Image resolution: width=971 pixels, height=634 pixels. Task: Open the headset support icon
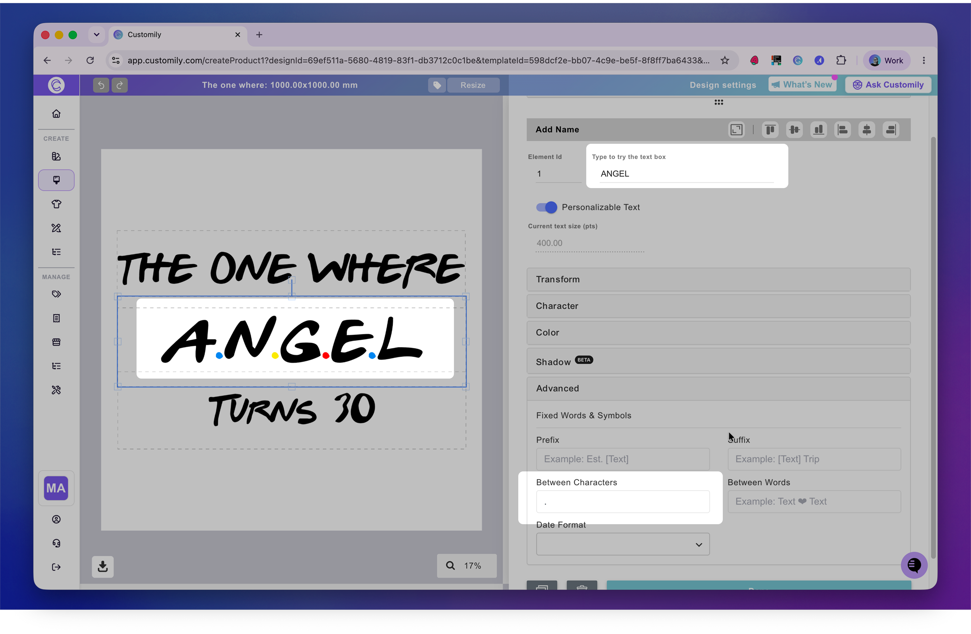coord(56,543)
